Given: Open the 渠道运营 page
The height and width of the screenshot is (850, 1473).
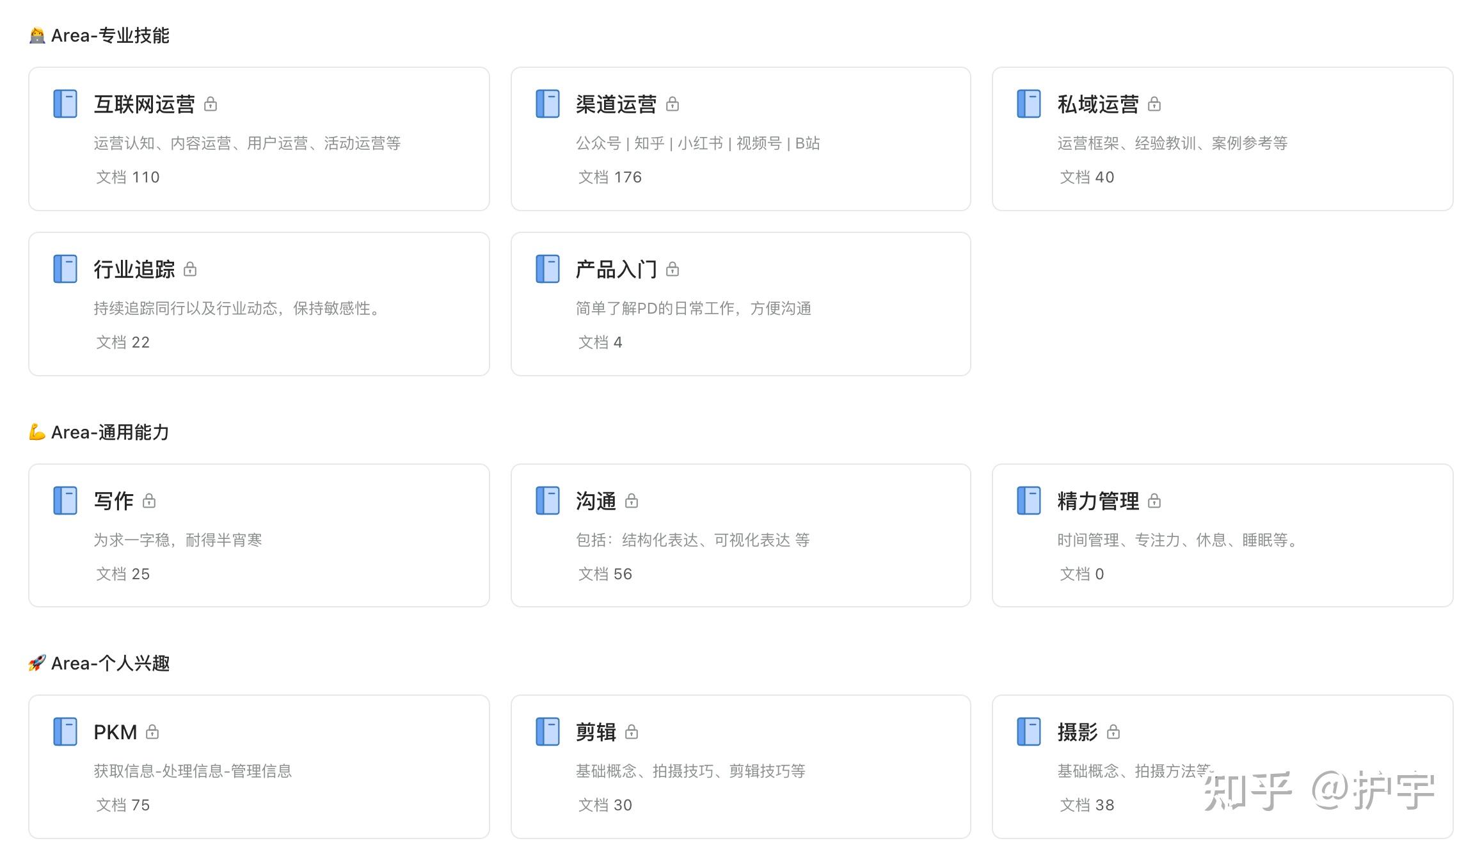Looking at the screenshot, I should point(615,104).
